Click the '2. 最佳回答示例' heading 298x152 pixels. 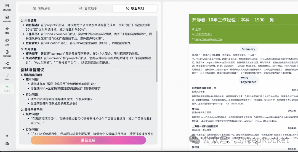pyautogui.click(x=31, y=110)
